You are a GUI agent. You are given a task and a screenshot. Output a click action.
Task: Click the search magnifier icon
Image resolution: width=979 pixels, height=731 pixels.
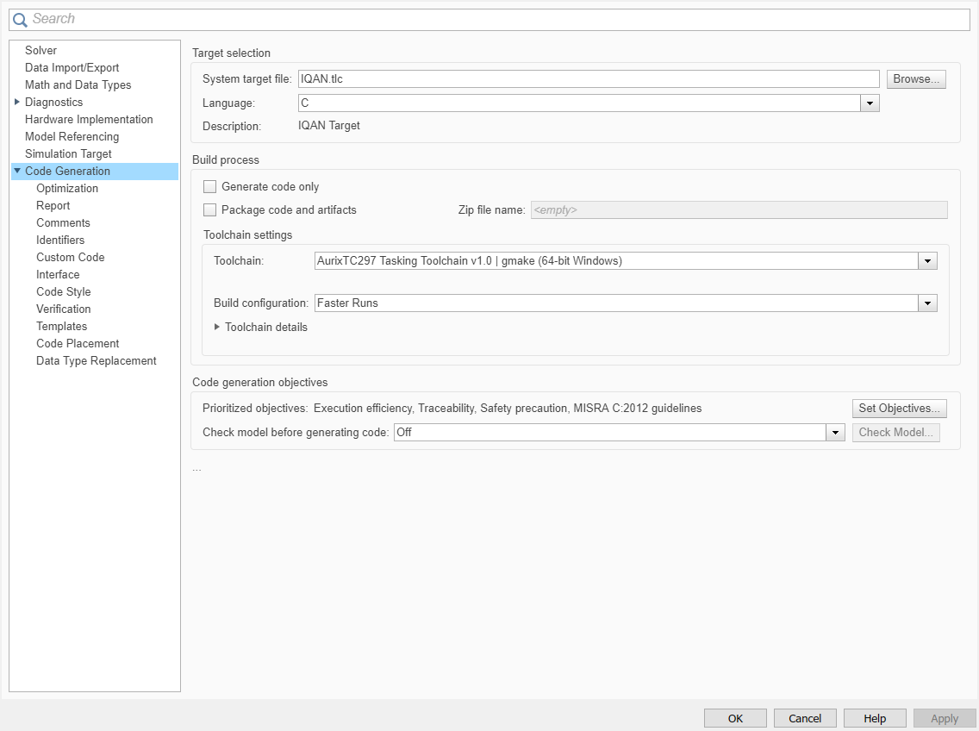pyautogui.click(x=20, y=20)
